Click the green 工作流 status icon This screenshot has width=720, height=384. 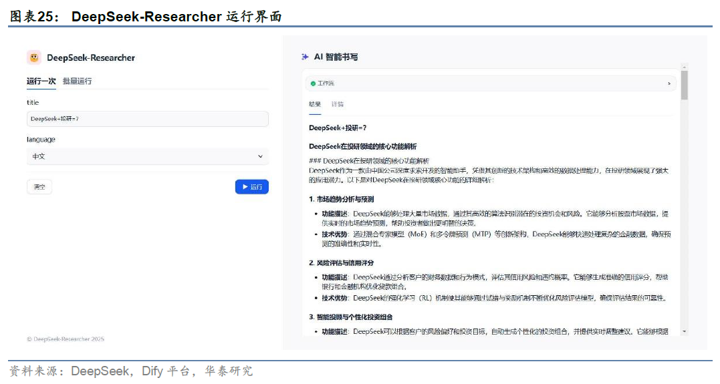(x=313, y=83)
